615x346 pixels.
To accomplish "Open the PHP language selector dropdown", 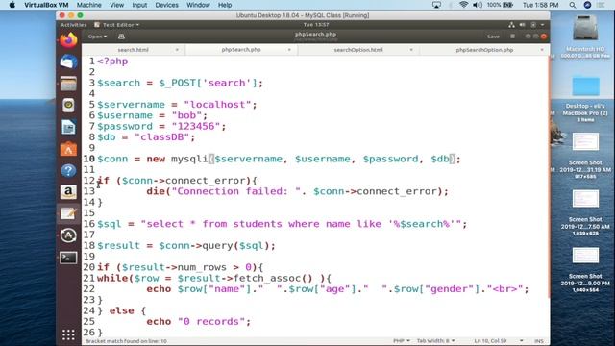I will click(x=402, y=341).
